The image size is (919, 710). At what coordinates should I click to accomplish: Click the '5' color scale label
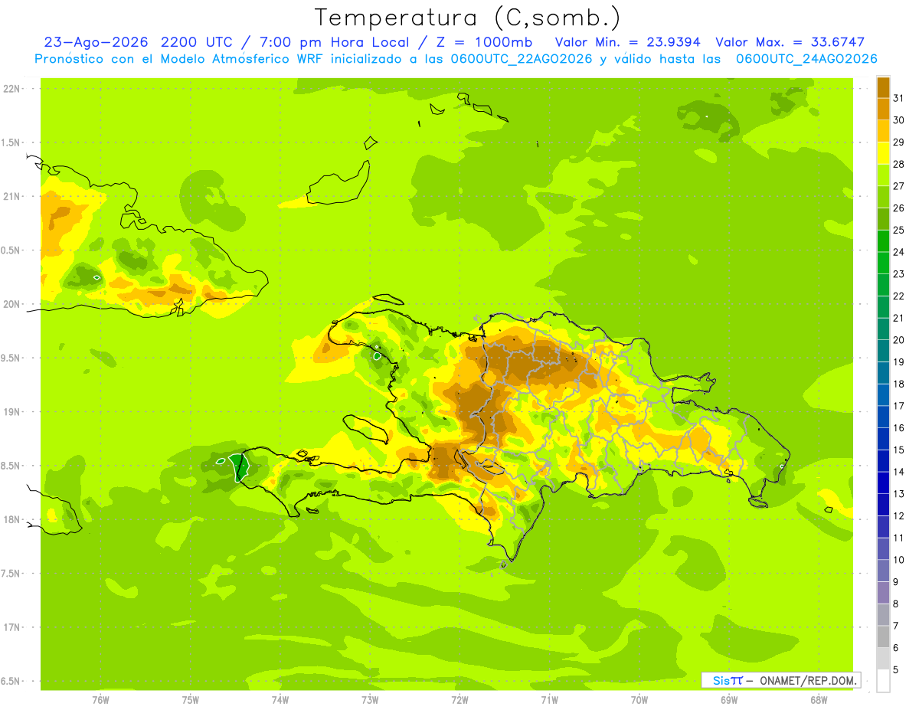pyautogui.click(x=896, y=670)
